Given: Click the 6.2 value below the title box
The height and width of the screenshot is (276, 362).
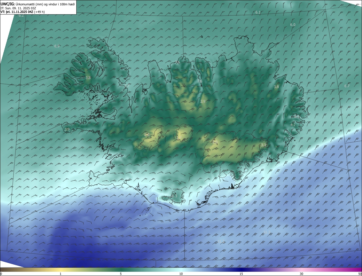Looking at the screenshot, I should point(21,16).
